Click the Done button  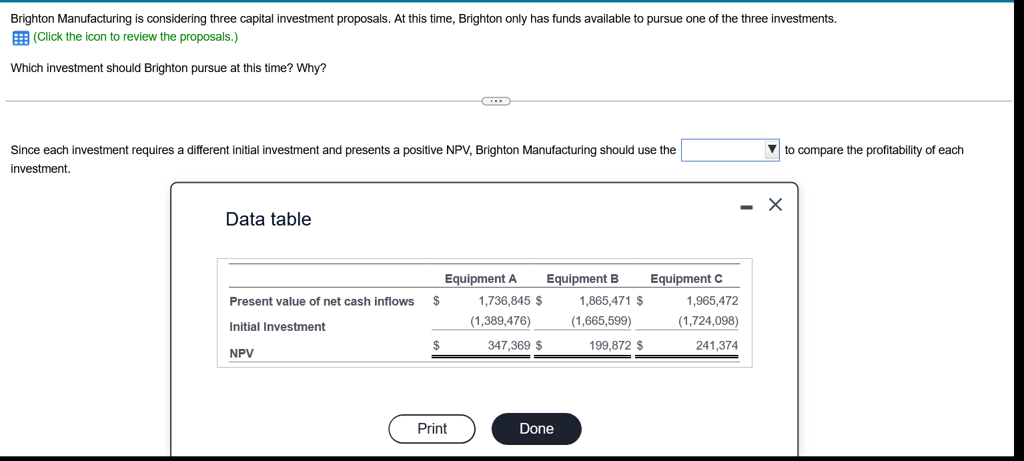click(536, 429)
